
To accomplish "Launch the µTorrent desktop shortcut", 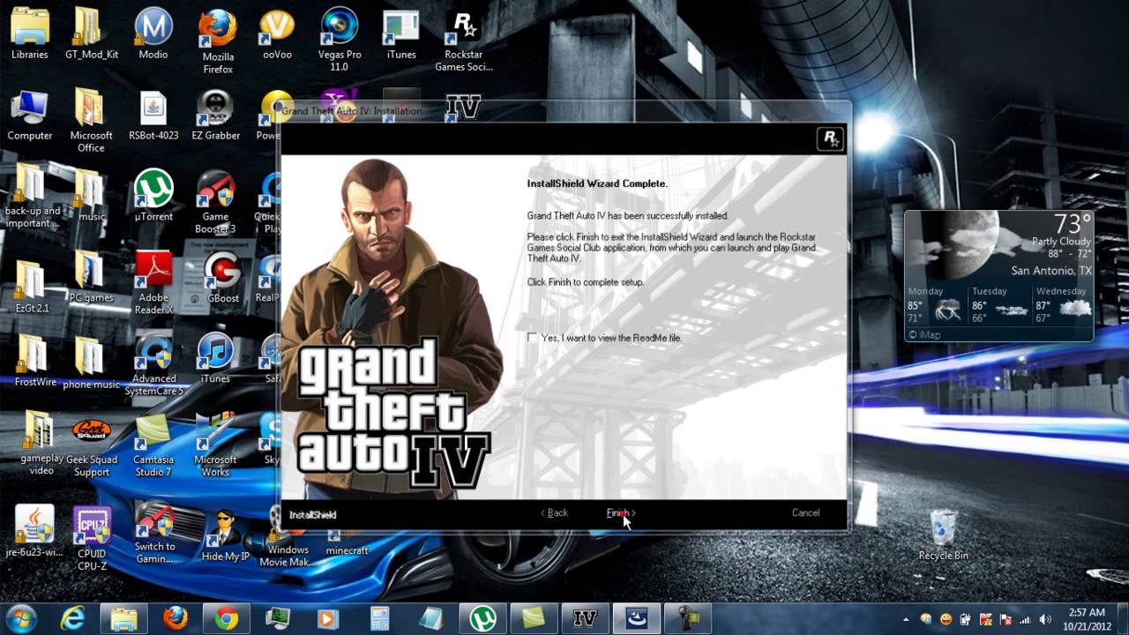I will [x=153, y=196].
